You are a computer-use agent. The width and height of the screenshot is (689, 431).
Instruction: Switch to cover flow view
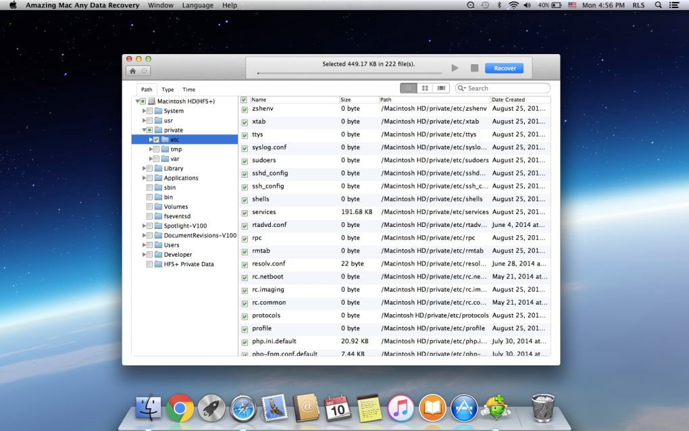[441, 88]
